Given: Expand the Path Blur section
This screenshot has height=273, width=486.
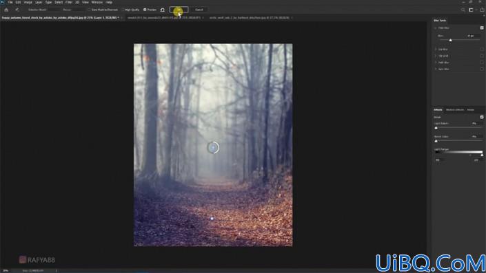Looking at the screenshot, I should [x=436, y=63].
